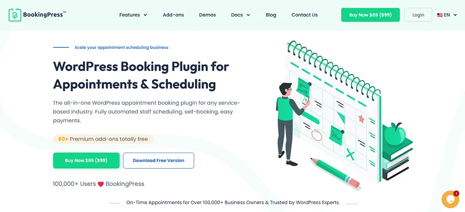The height and width of the screenshot is (212, 465).
Task: Open the Blog menu item
Action: coord(271,15)
